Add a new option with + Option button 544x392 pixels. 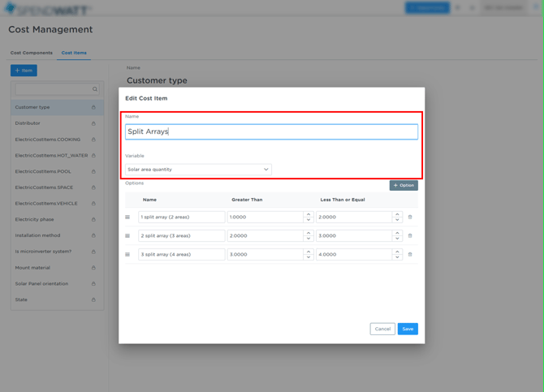[404, 185]
